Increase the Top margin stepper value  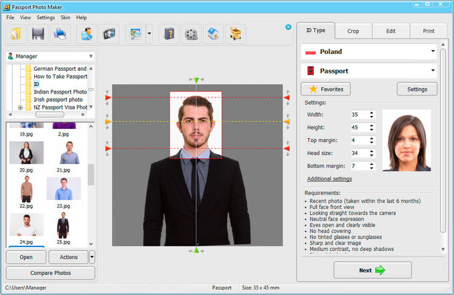point(371,138)
